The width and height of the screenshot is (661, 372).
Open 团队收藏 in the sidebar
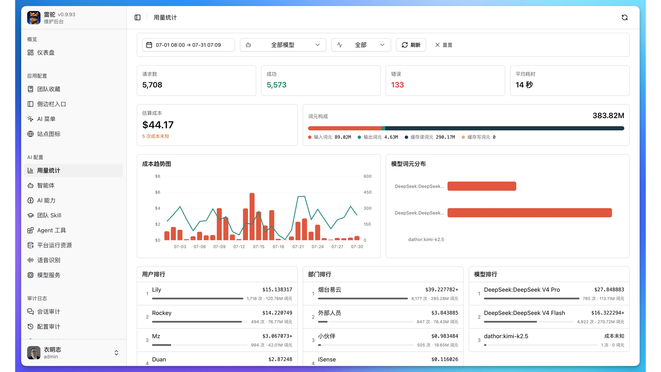point(74,89)
